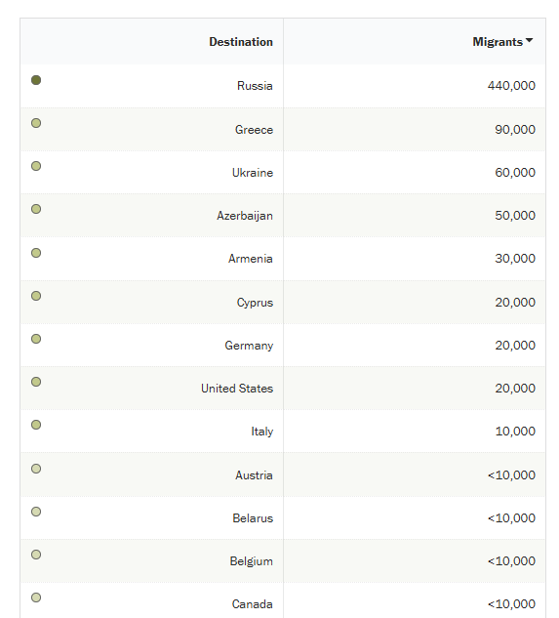Click Austria's <10,000 migrants value

click(x=511, y=474)
